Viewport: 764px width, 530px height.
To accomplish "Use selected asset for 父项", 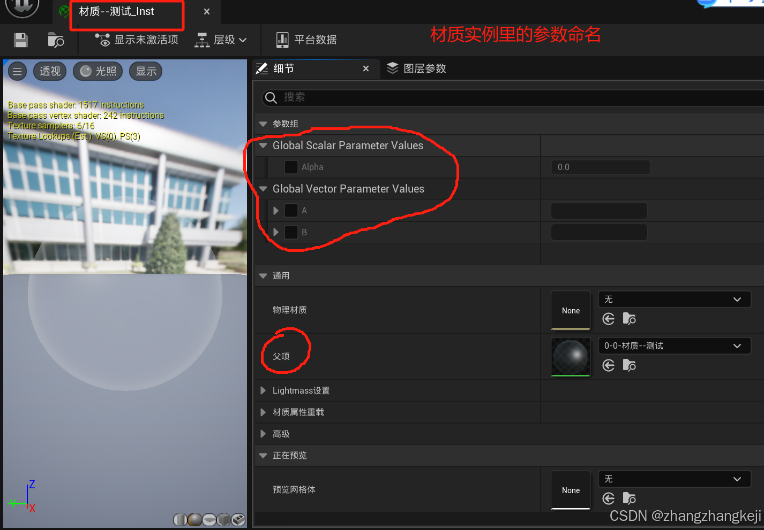I will [608, 365].
